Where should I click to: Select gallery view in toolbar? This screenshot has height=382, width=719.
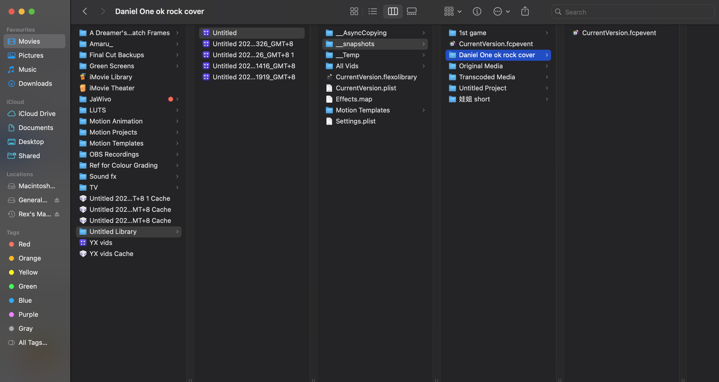[x=412, y=12]
